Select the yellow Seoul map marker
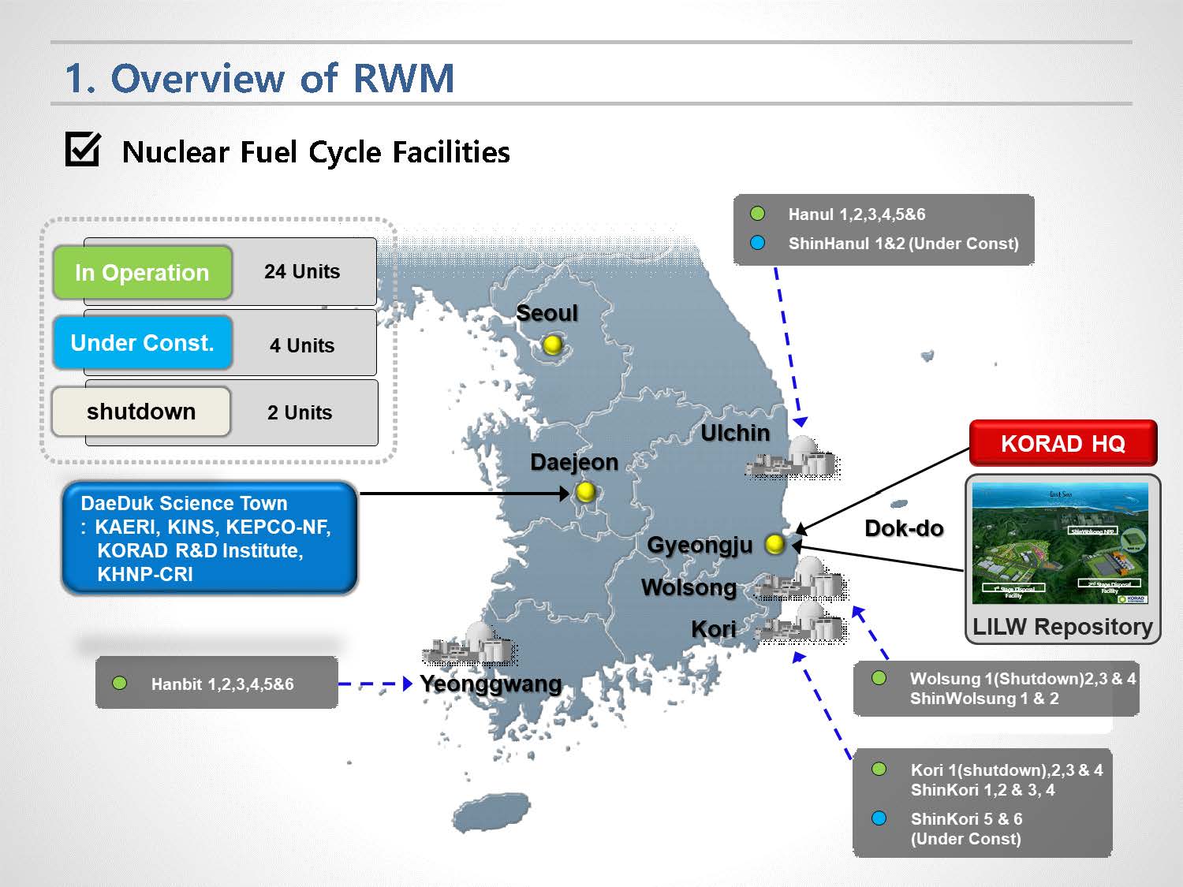 tap(553, 345)
